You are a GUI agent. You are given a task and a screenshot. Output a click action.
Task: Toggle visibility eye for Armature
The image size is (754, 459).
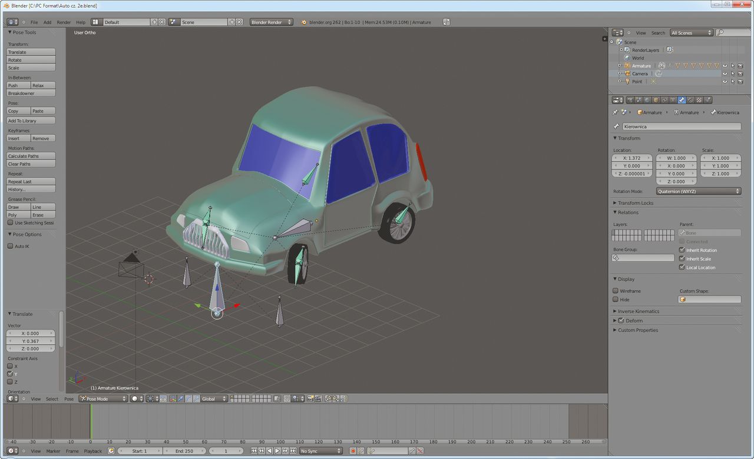point(725,66)
